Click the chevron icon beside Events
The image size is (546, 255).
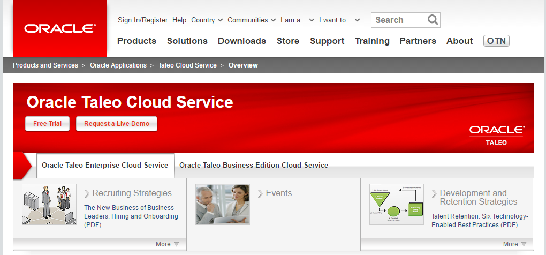click(260, 193)
